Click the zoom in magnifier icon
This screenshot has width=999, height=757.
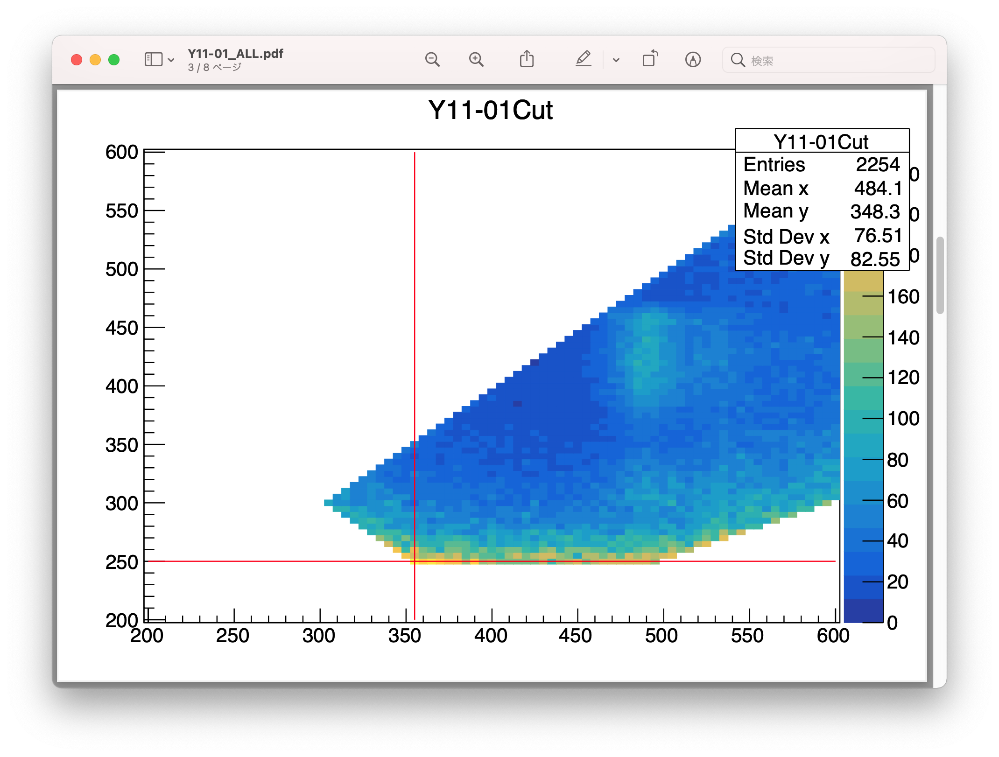476,60
